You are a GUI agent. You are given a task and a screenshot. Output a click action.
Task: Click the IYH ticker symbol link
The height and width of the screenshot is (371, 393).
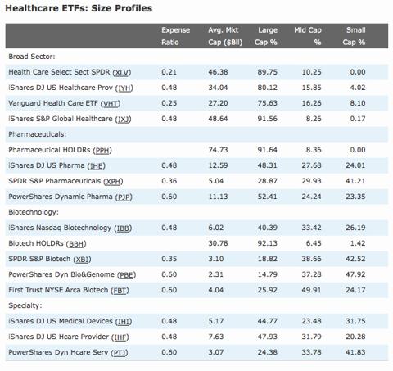point(124,88)
